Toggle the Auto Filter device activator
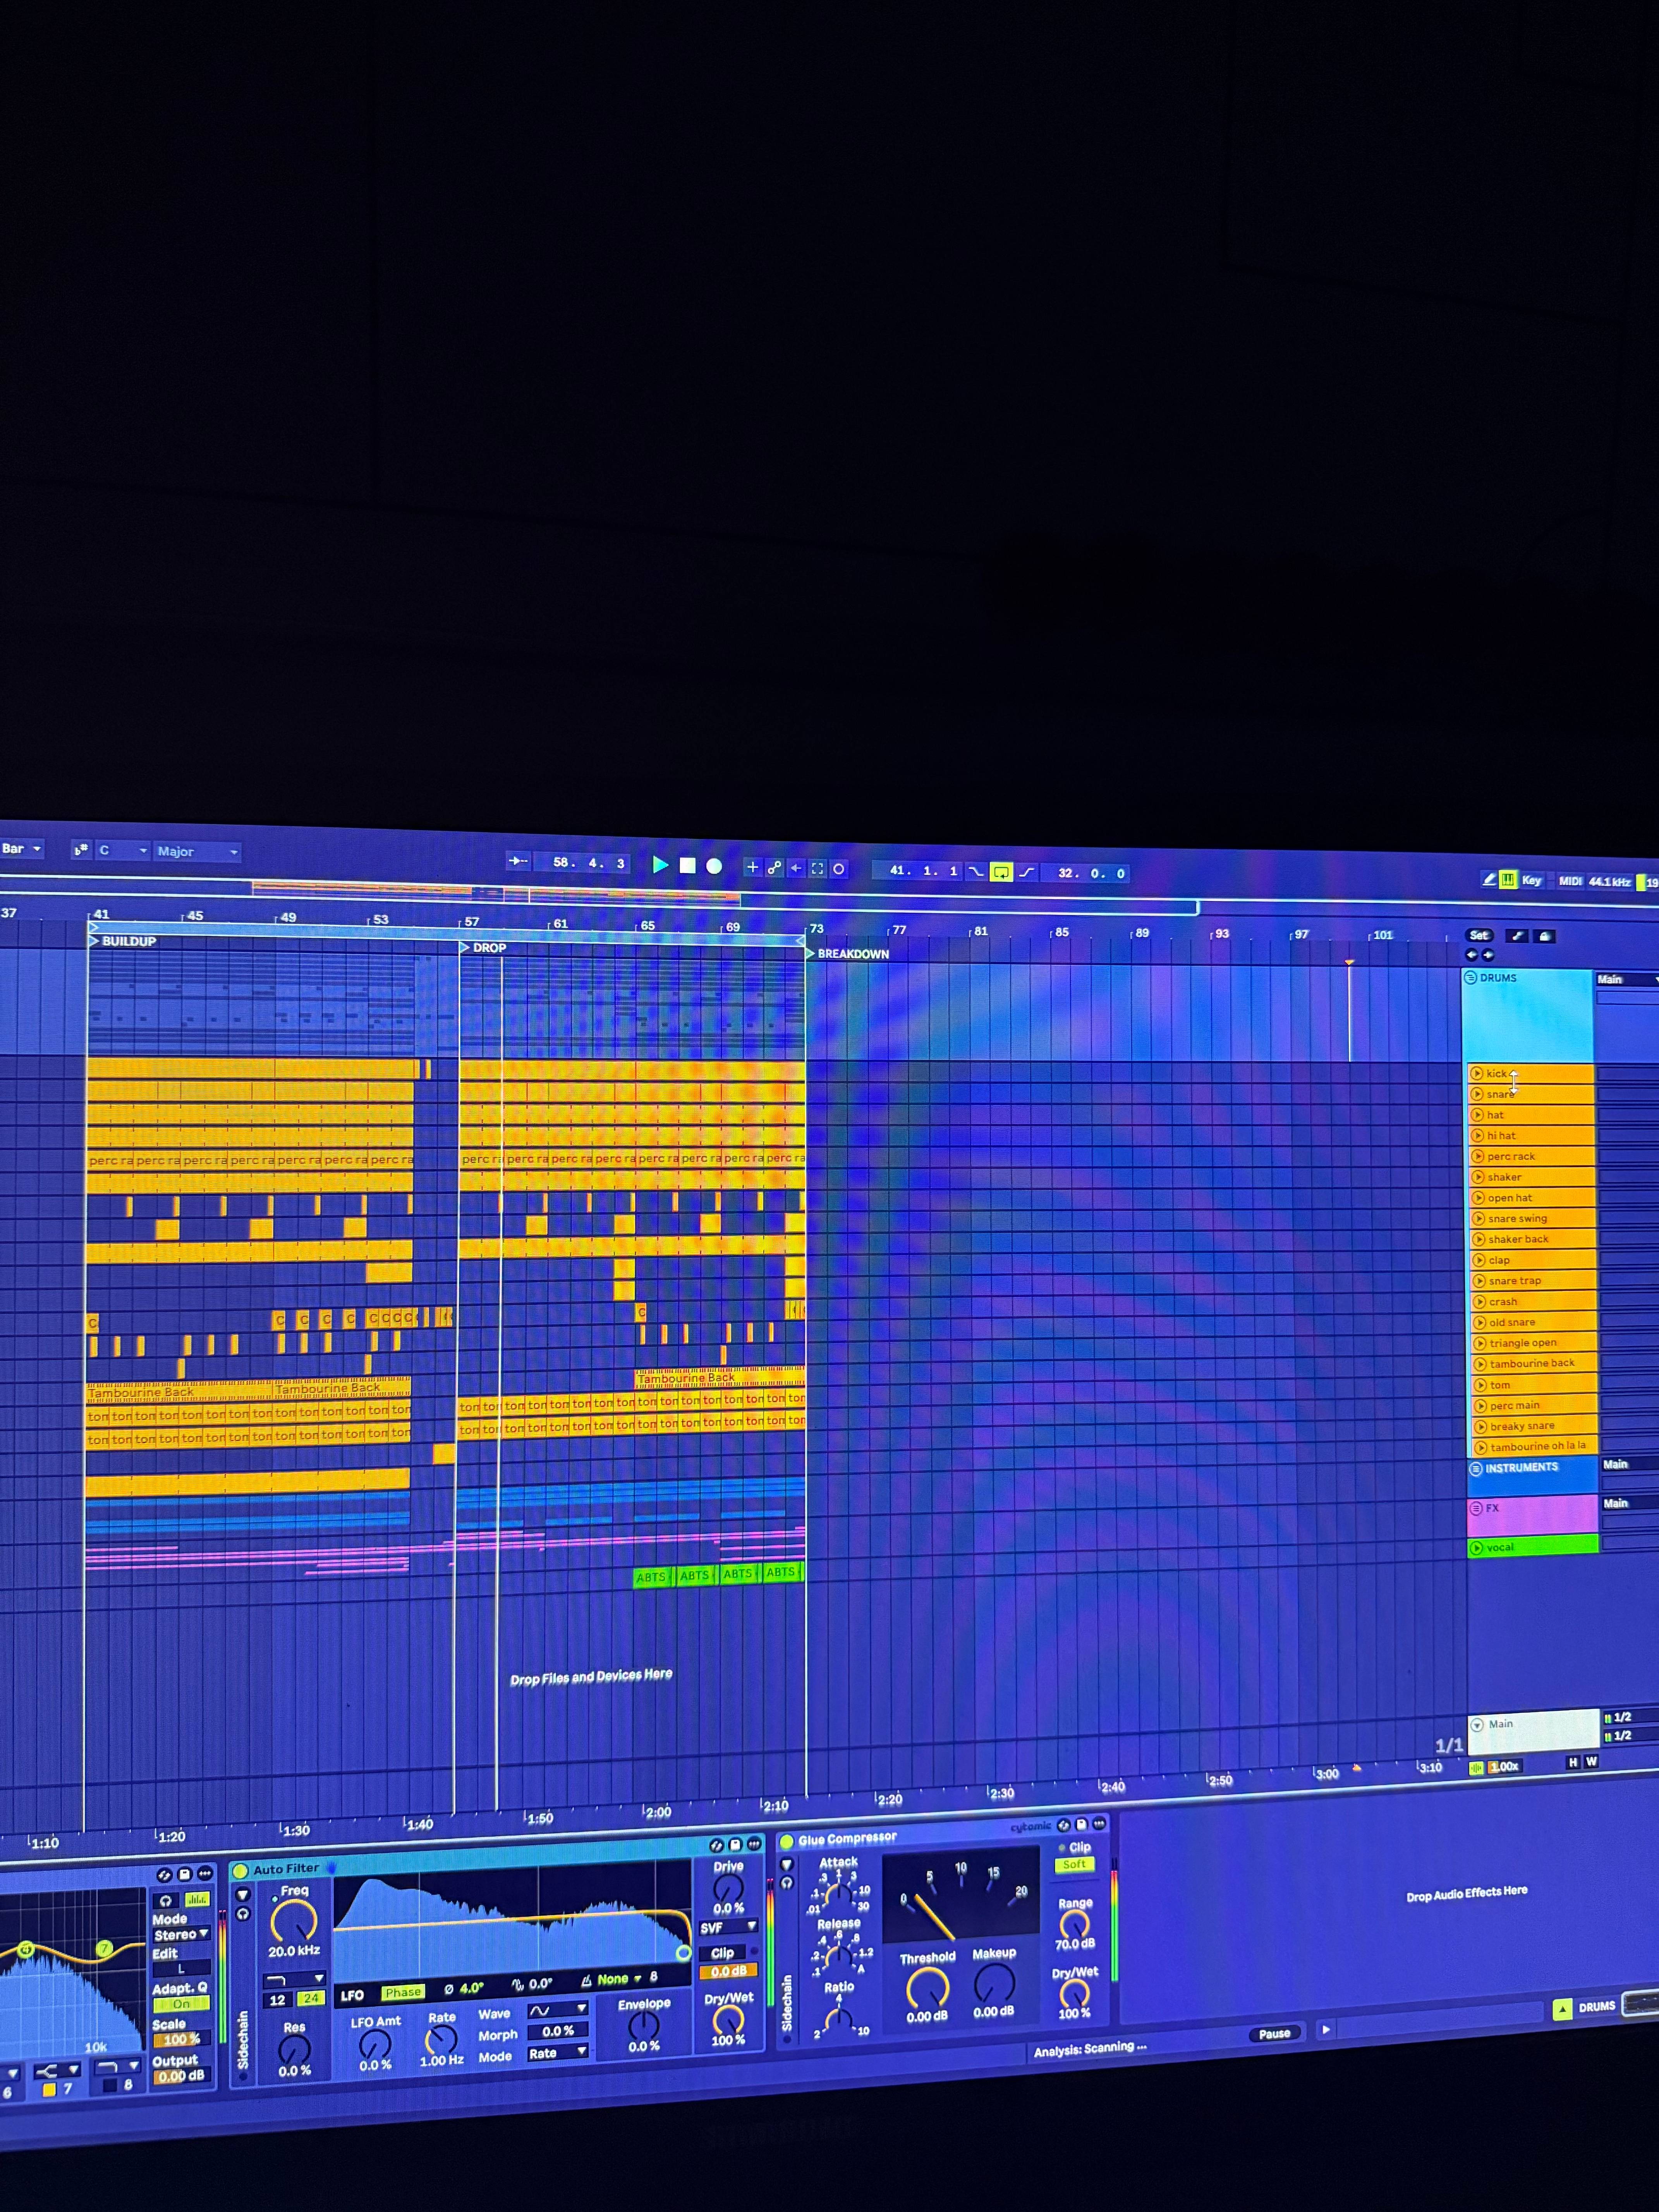1659x2212 pixels. coord(240,1870)
